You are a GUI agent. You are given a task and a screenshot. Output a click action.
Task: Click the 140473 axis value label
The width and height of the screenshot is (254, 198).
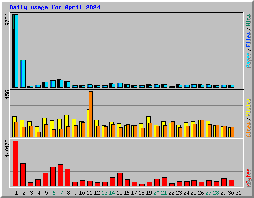coord(7,148)
